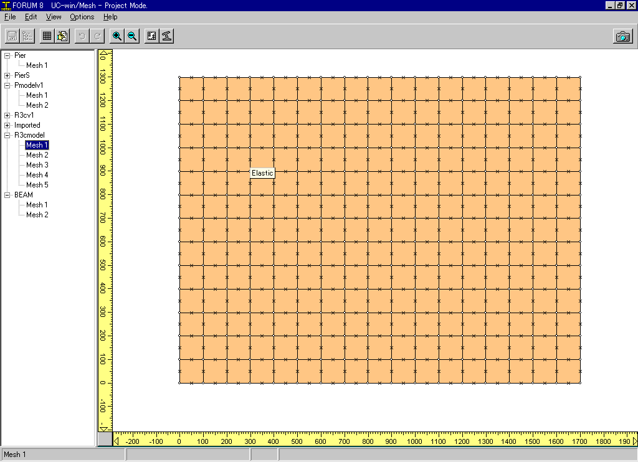Click the Mesh 1 status bar text
This screenshot has width=638, height=462.
[15, 455]
